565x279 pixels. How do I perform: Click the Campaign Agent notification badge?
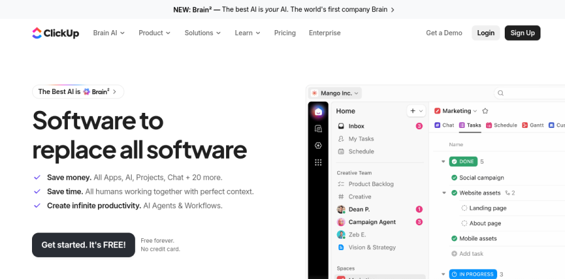tap(419, 222)
